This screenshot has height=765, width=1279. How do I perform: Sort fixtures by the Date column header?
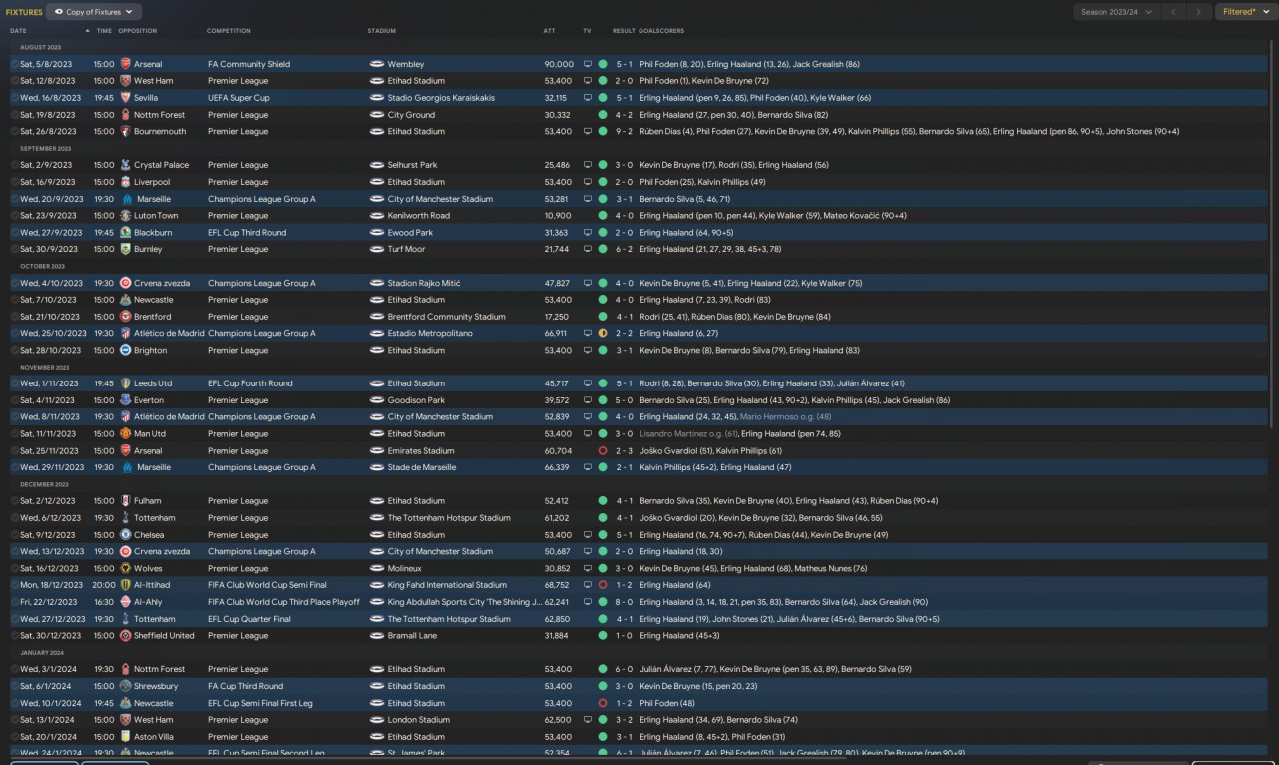pos(19,31)
